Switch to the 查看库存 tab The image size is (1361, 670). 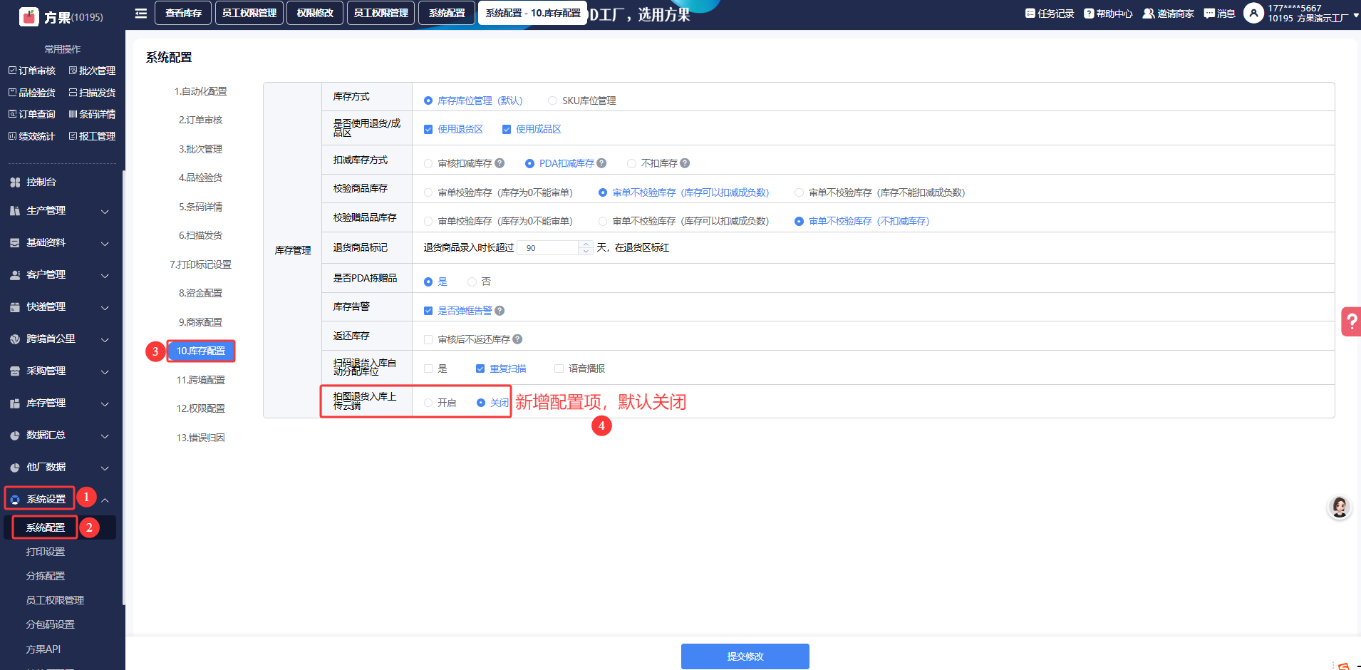(x=183, y=14)
